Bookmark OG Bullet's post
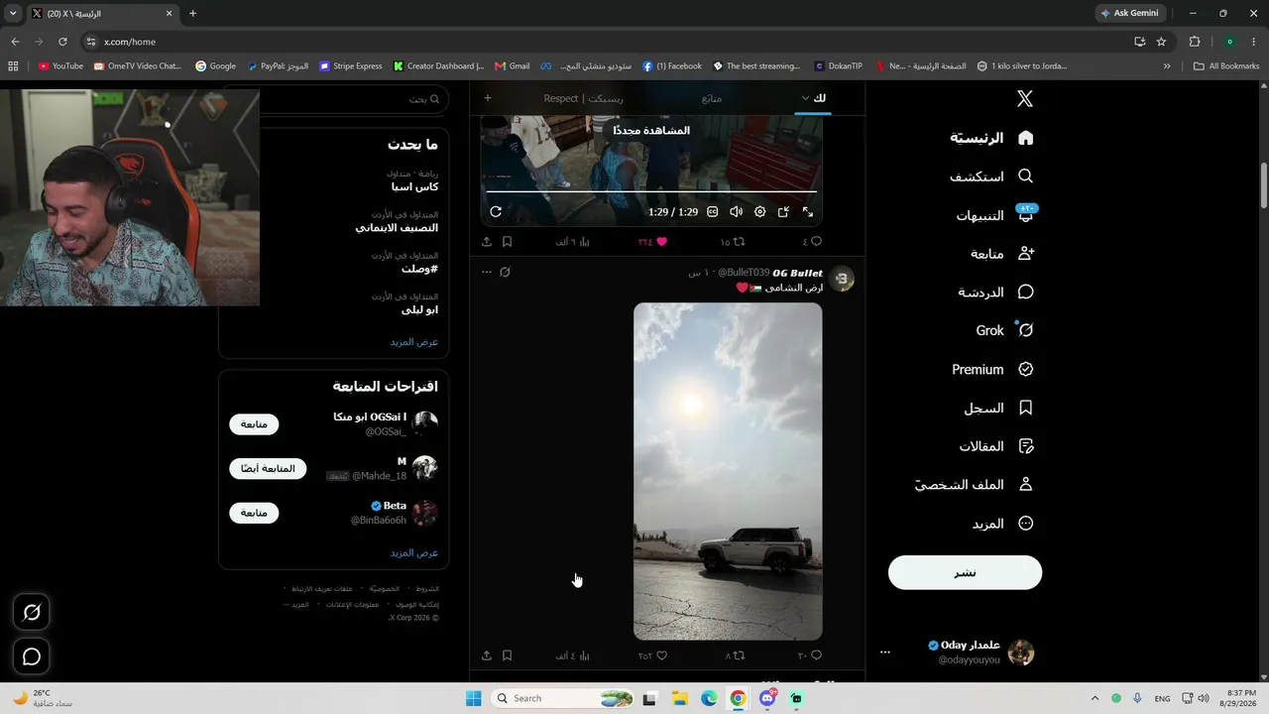 (507, 655)
